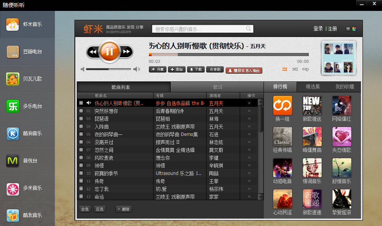Image resolution: width=382 pixels, height=226 pixels.
Task: Open 排行榜 tab
Action: [280, 87]
